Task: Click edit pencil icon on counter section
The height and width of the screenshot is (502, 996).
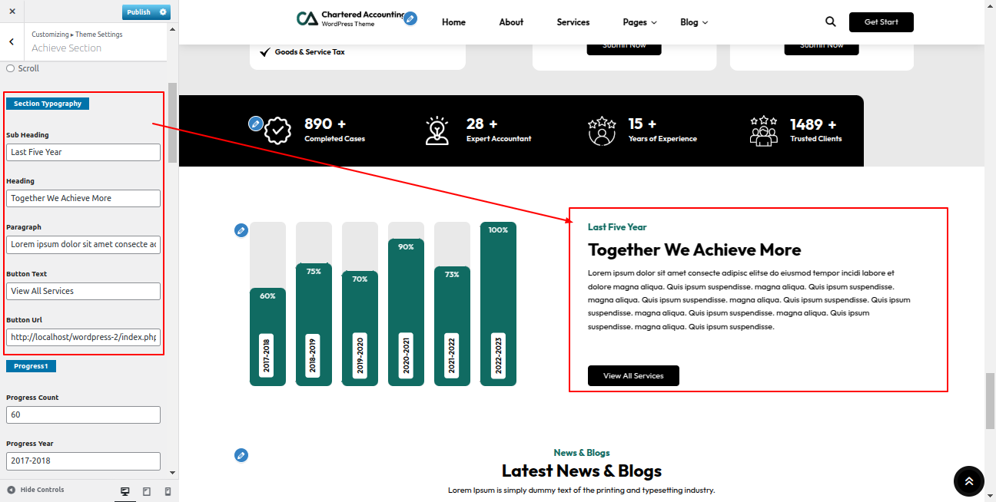Action: click(256, 124)
